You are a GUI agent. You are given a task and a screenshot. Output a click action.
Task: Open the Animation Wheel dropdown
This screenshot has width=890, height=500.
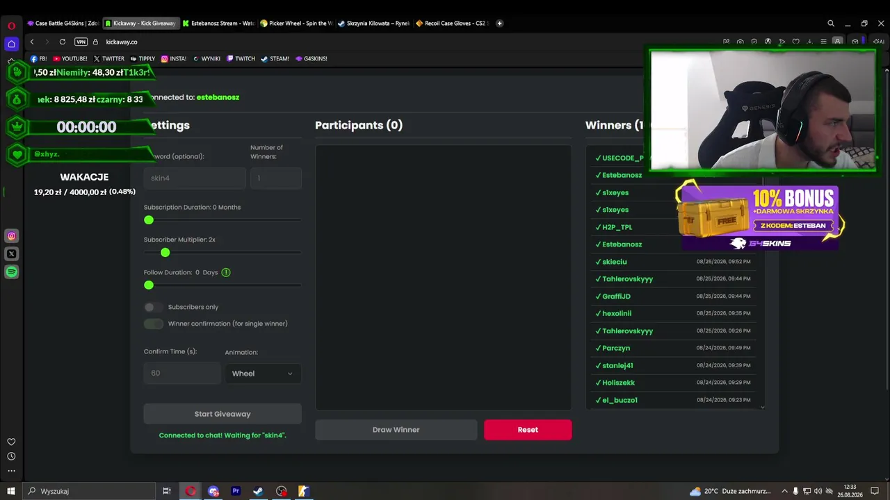[x=263, y=374]
